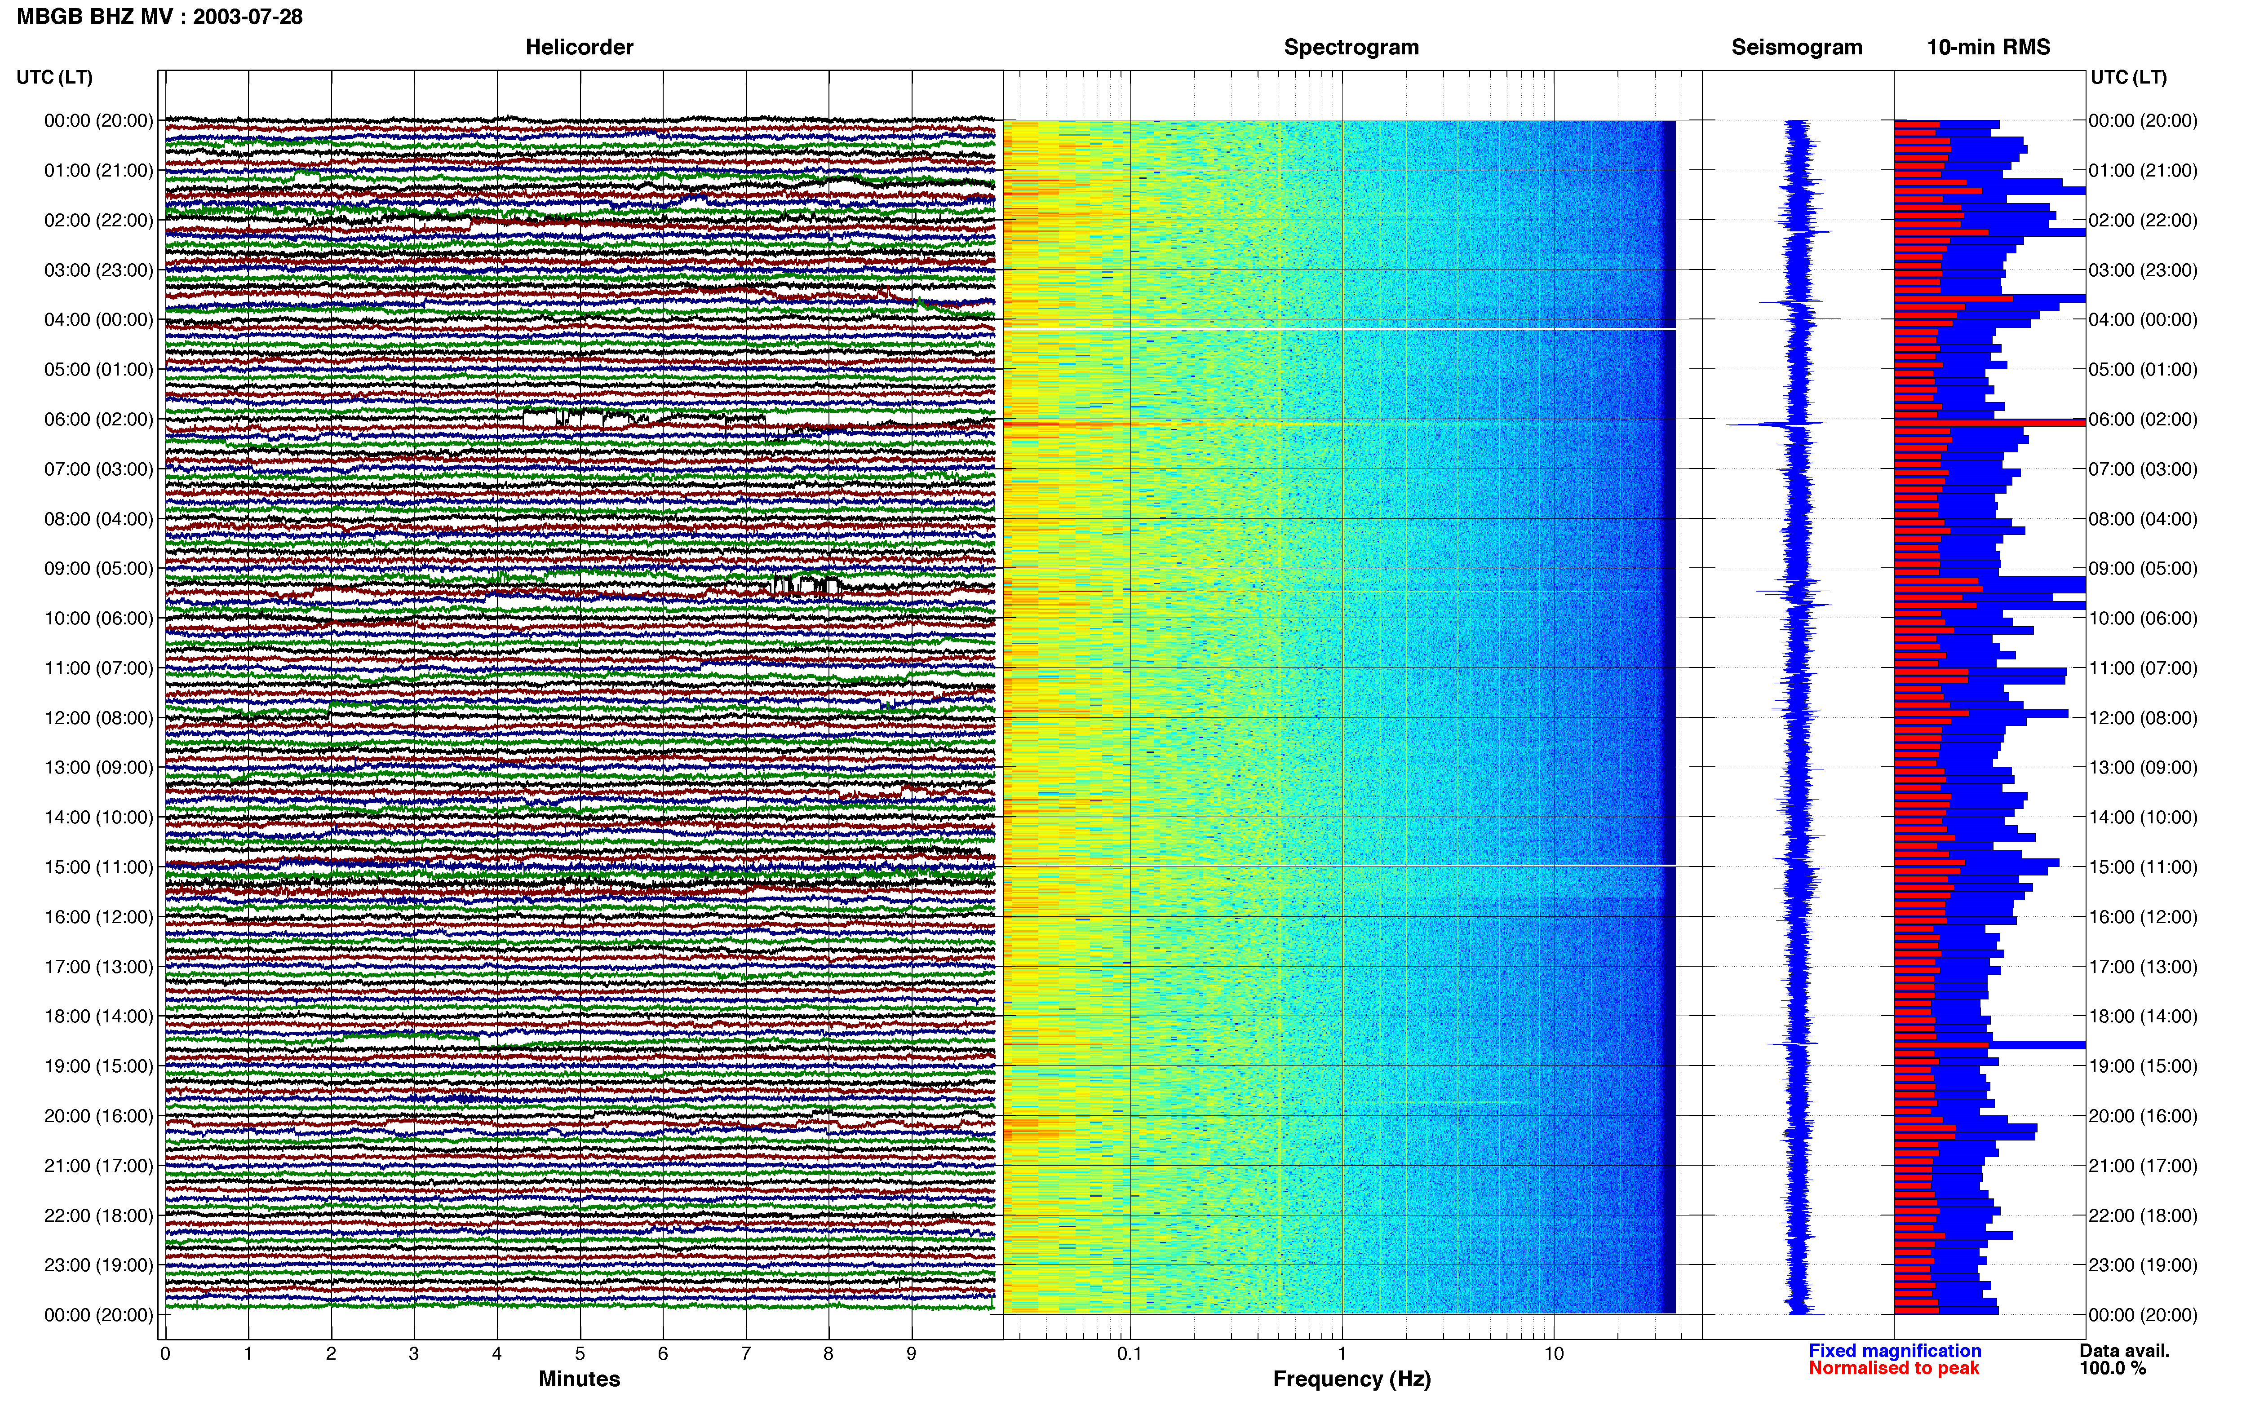Click the 'Data avail.' label
This screenshot has width=2255, height=1410.
click(x=2124, y=1350)
